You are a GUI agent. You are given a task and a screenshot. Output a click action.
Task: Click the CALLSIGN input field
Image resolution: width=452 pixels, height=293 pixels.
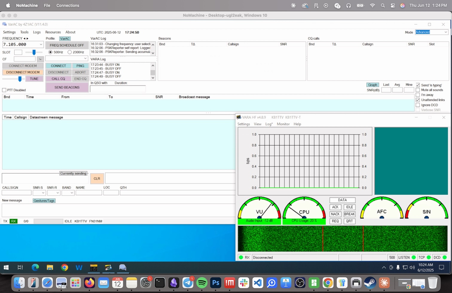16,193
